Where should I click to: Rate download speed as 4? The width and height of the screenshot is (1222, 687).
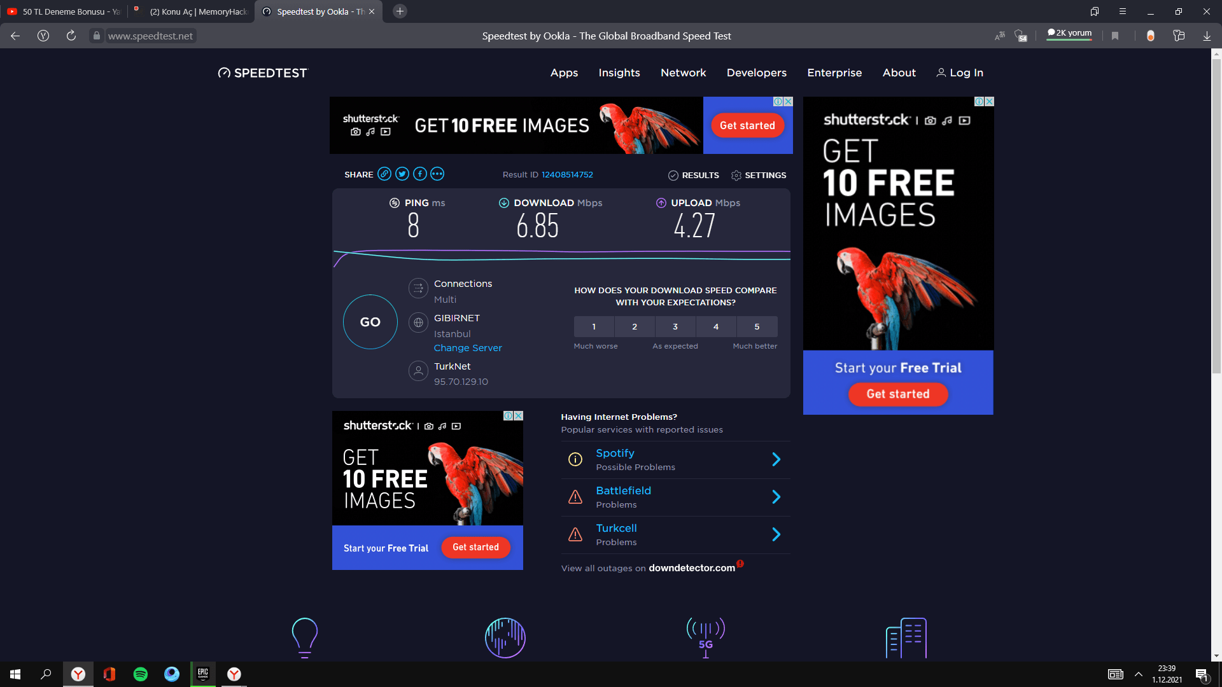coord(716,327)
